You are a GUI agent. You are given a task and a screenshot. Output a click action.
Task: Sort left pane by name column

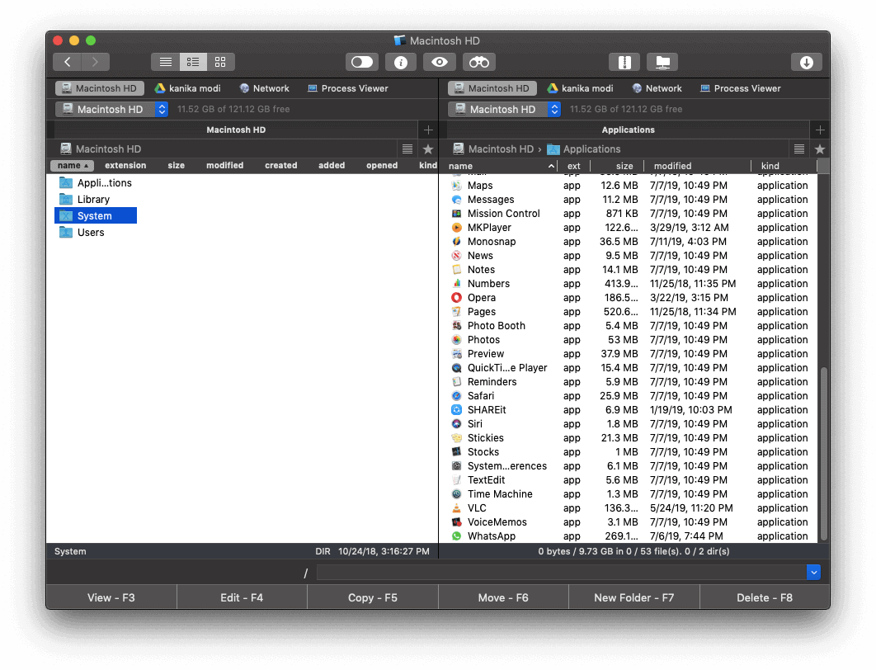point(72,165)
